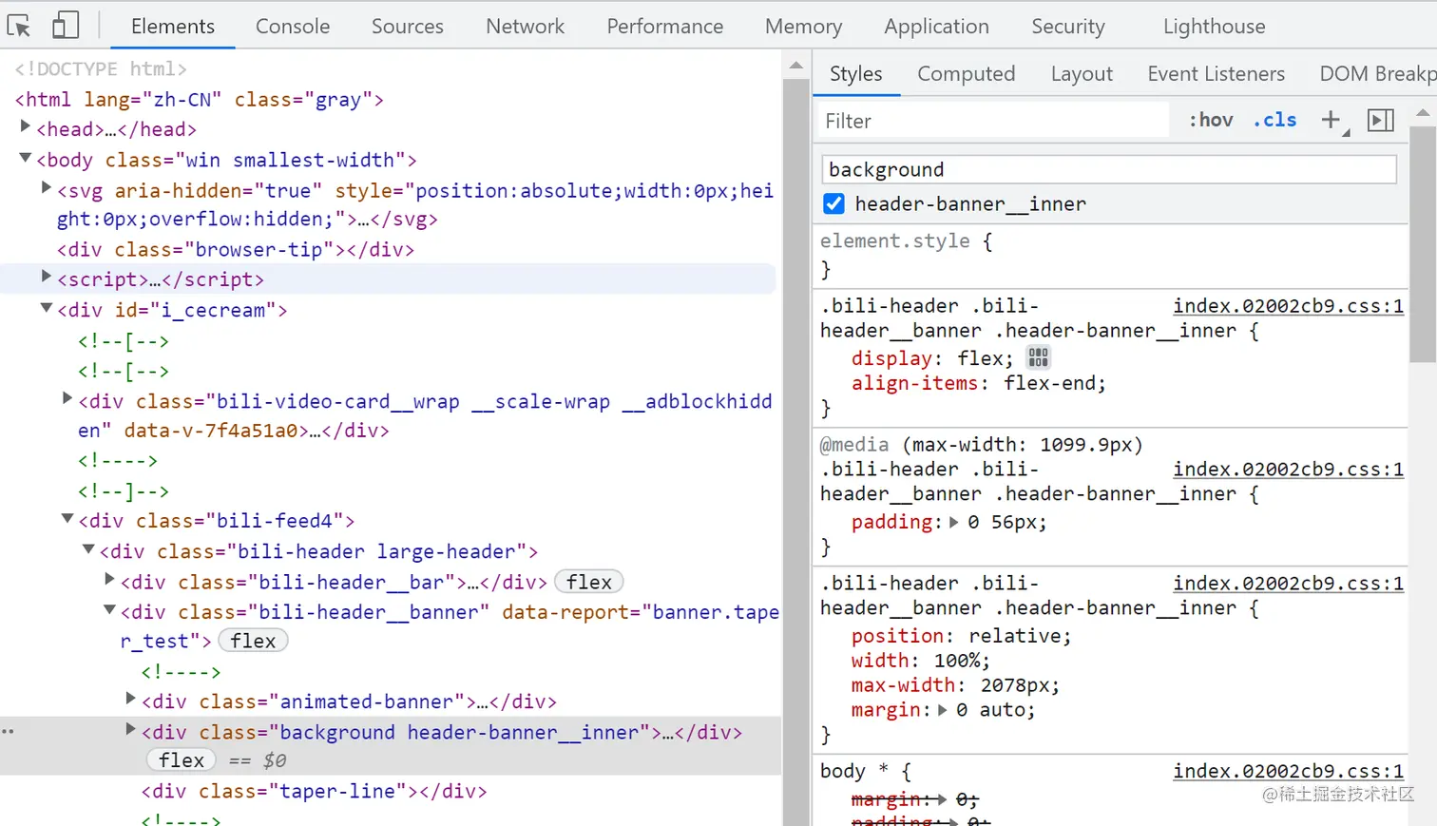Switch to the Memory tab

click(804, 27)
